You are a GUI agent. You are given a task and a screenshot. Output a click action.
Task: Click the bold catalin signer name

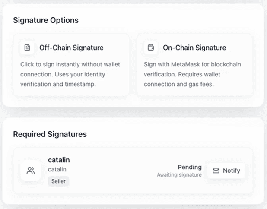coord(59,160)
